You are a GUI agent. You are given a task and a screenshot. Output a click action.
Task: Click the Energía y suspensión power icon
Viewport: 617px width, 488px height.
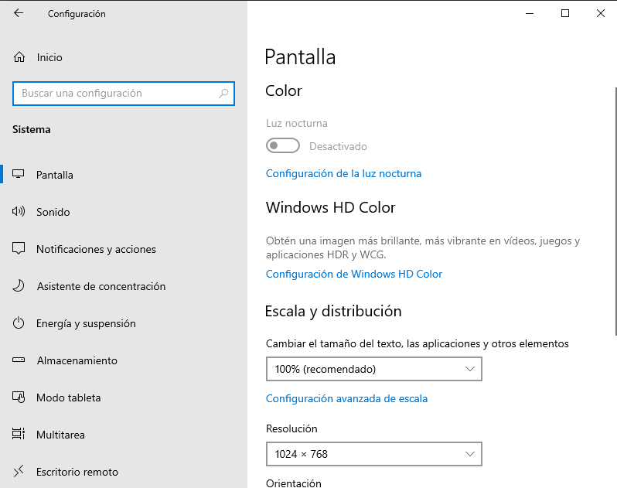click(x=19, y=323)
